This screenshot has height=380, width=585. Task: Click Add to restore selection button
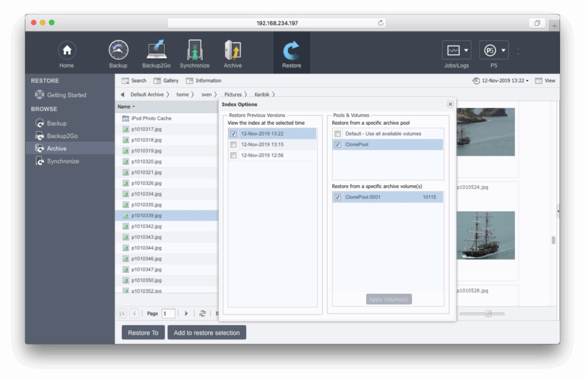(x=206, y=333)
